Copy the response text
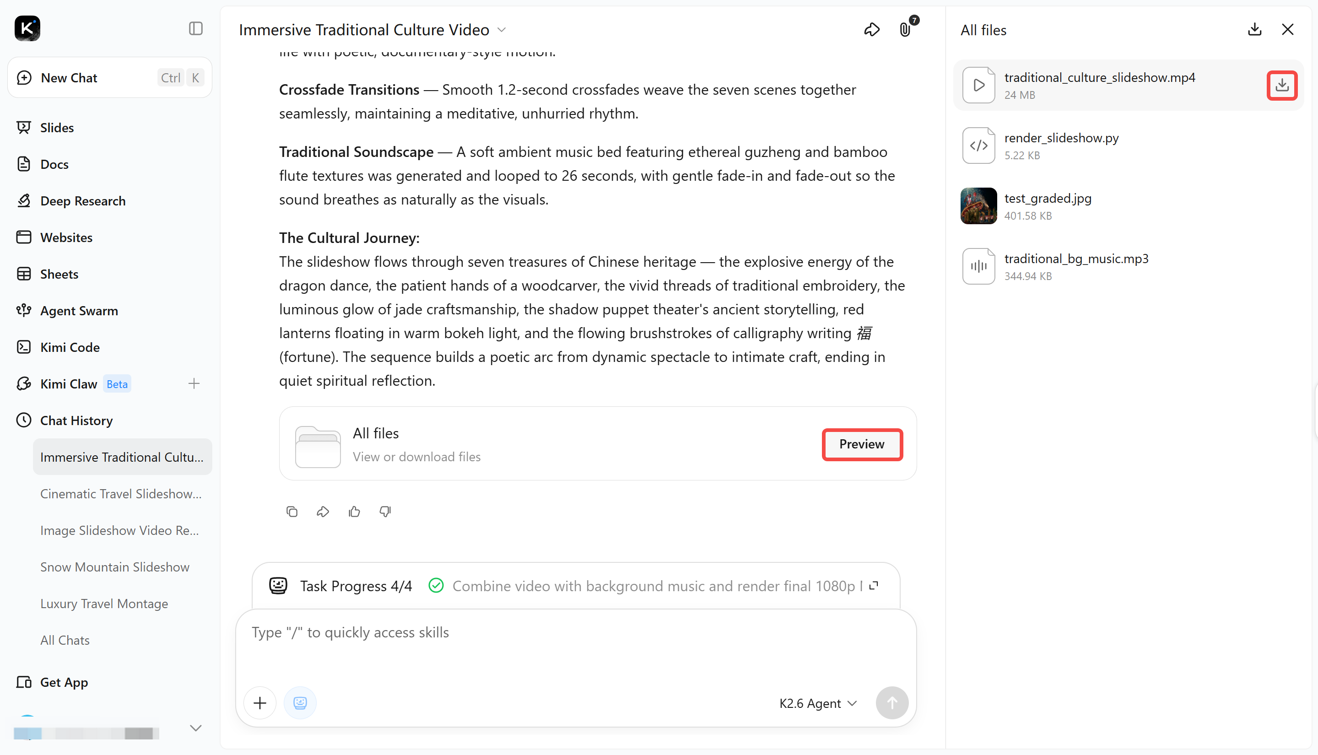 pyautogui.click(x=292, y=512)
